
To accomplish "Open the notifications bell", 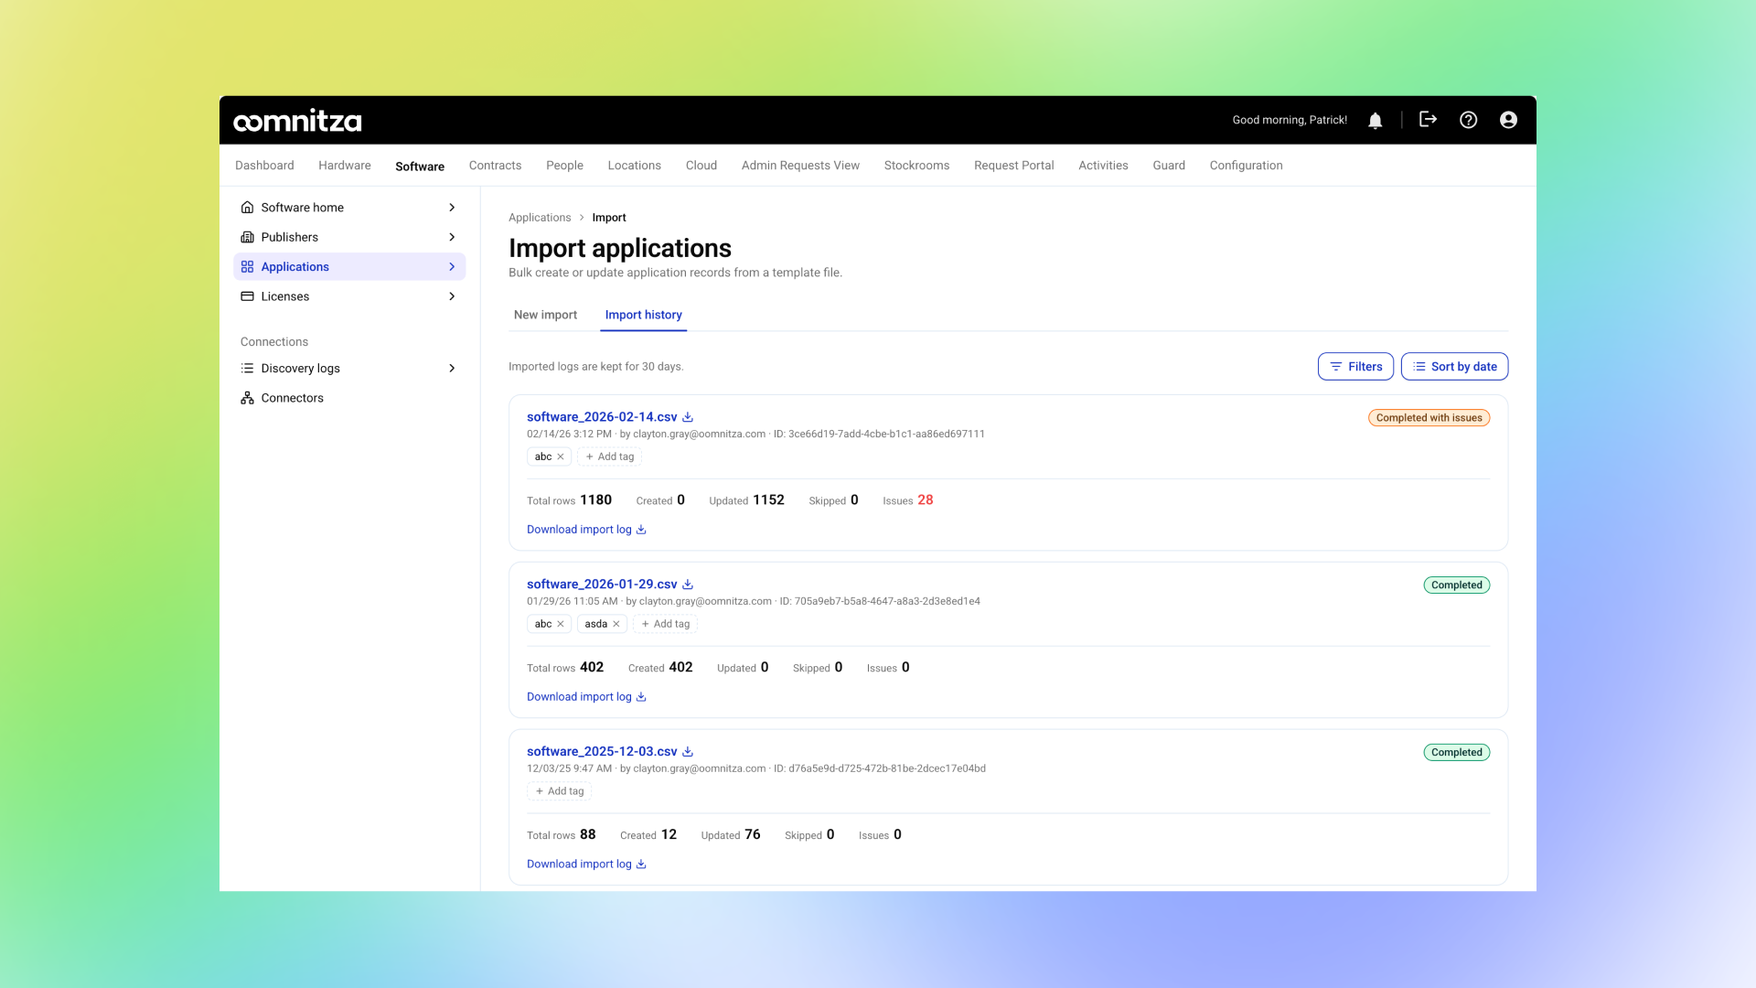I will 1375,120.
